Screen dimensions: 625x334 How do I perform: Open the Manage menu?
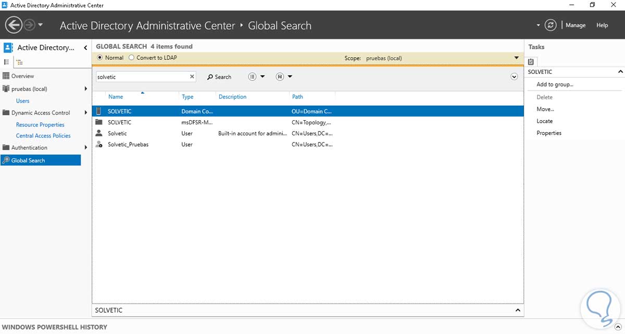click(x=576, y=25)
